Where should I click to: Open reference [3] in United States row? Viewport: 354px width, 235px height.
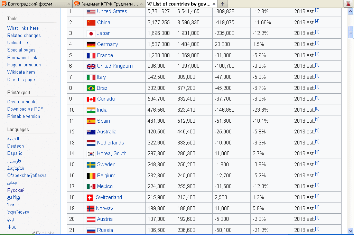317,10
